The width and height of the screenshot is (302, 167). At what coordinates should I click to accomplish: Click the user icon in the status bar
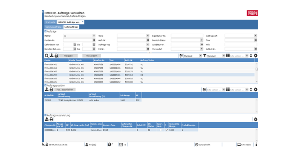pos(87,145)
